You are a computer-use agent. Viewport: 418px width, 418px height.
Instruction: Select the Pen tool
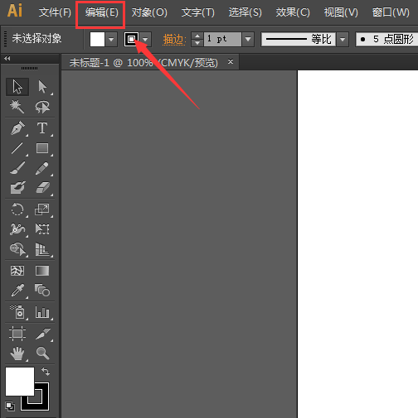click(x=17, y=128)
